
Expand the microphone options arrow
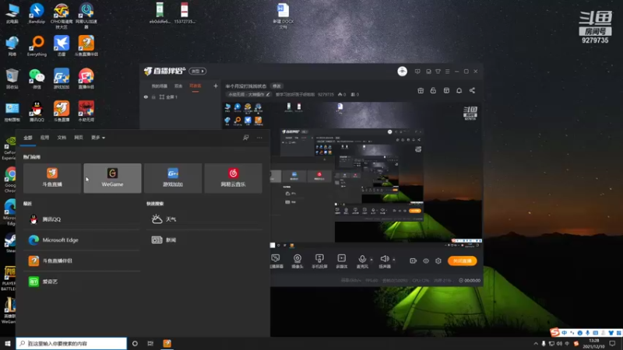(x=371, y=260)
